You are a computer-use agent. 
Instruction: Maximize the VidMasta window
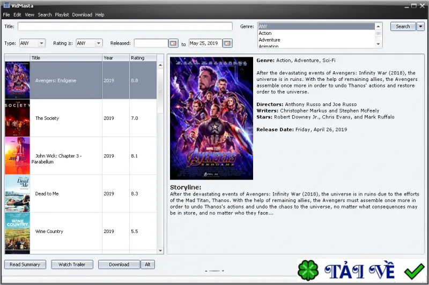point(414,6)
